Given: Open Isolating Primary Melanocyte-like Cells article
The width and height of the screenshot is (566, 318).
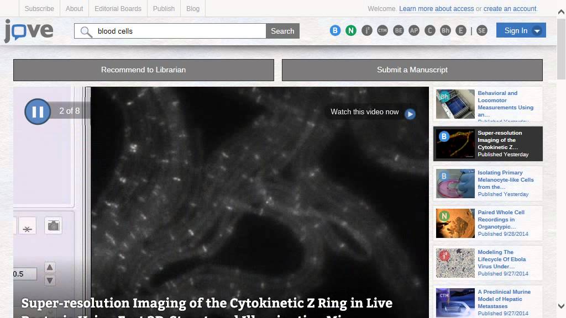Looking at the screenshot, I should (505, 179).
